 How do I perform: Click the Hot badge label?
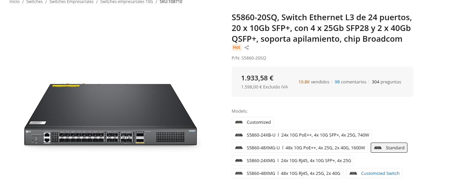tap(237, 47)
